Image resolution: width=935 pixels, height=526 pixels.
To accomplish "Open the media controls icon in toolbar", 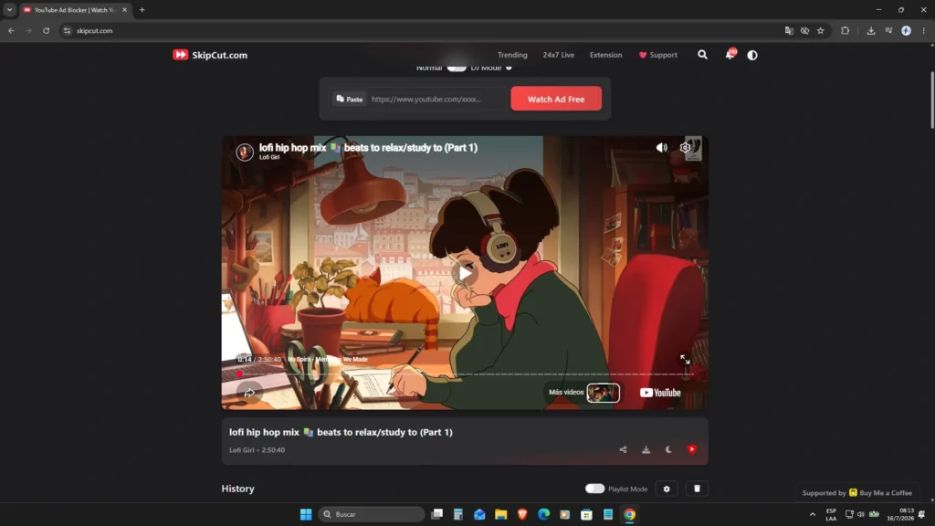I will (x=888, y=30).
